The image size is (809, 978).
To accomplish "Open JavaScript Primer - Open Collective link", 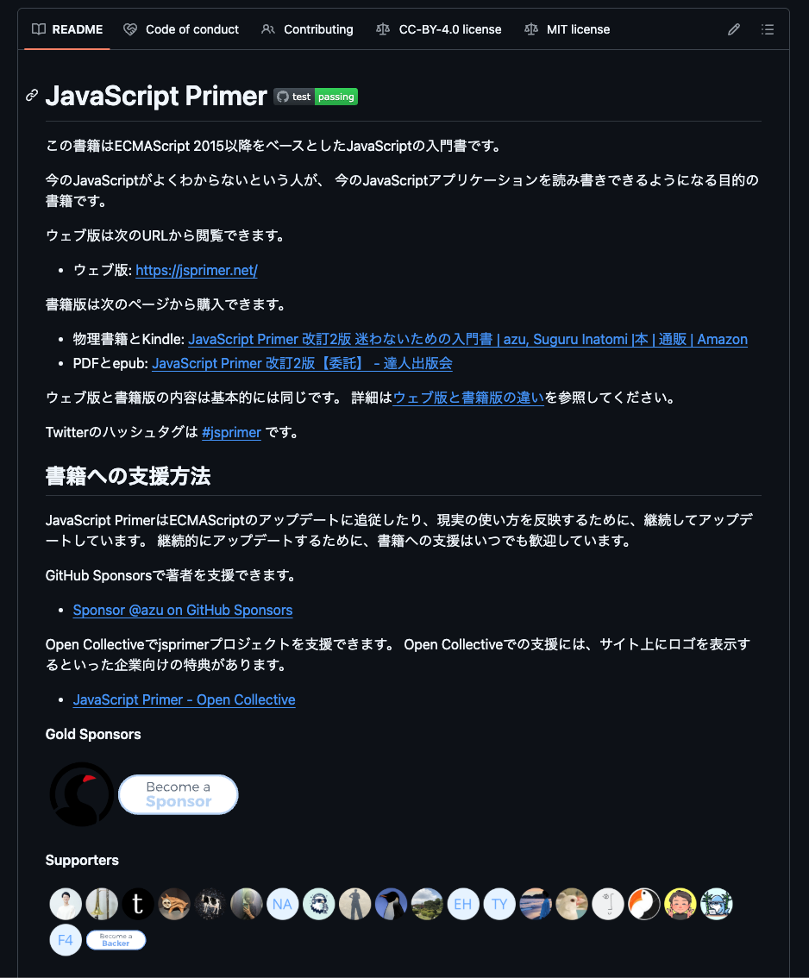I will (x=184, y=699).
